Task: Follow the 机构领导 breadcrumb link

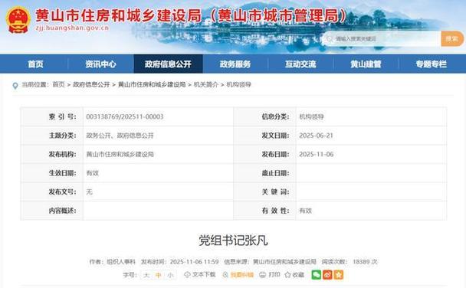Action: click(238, 84)
